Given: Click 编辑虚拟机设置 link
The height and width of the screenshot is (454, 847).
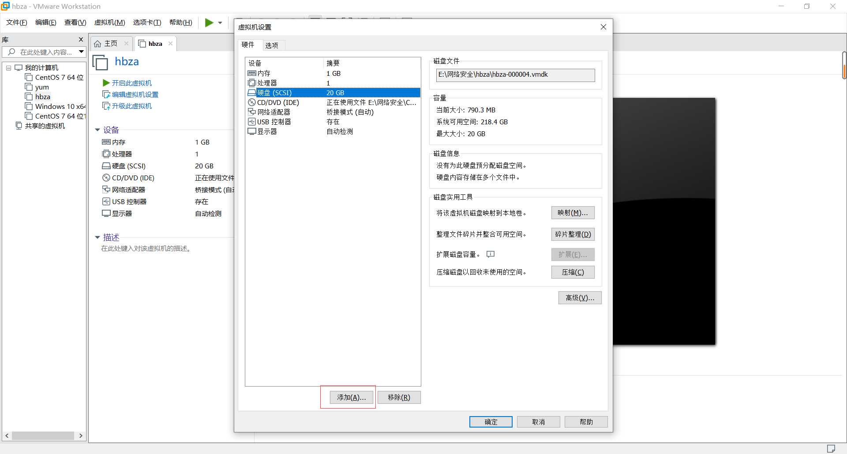Looking at the screenshot, I should [x=130, y=94].
